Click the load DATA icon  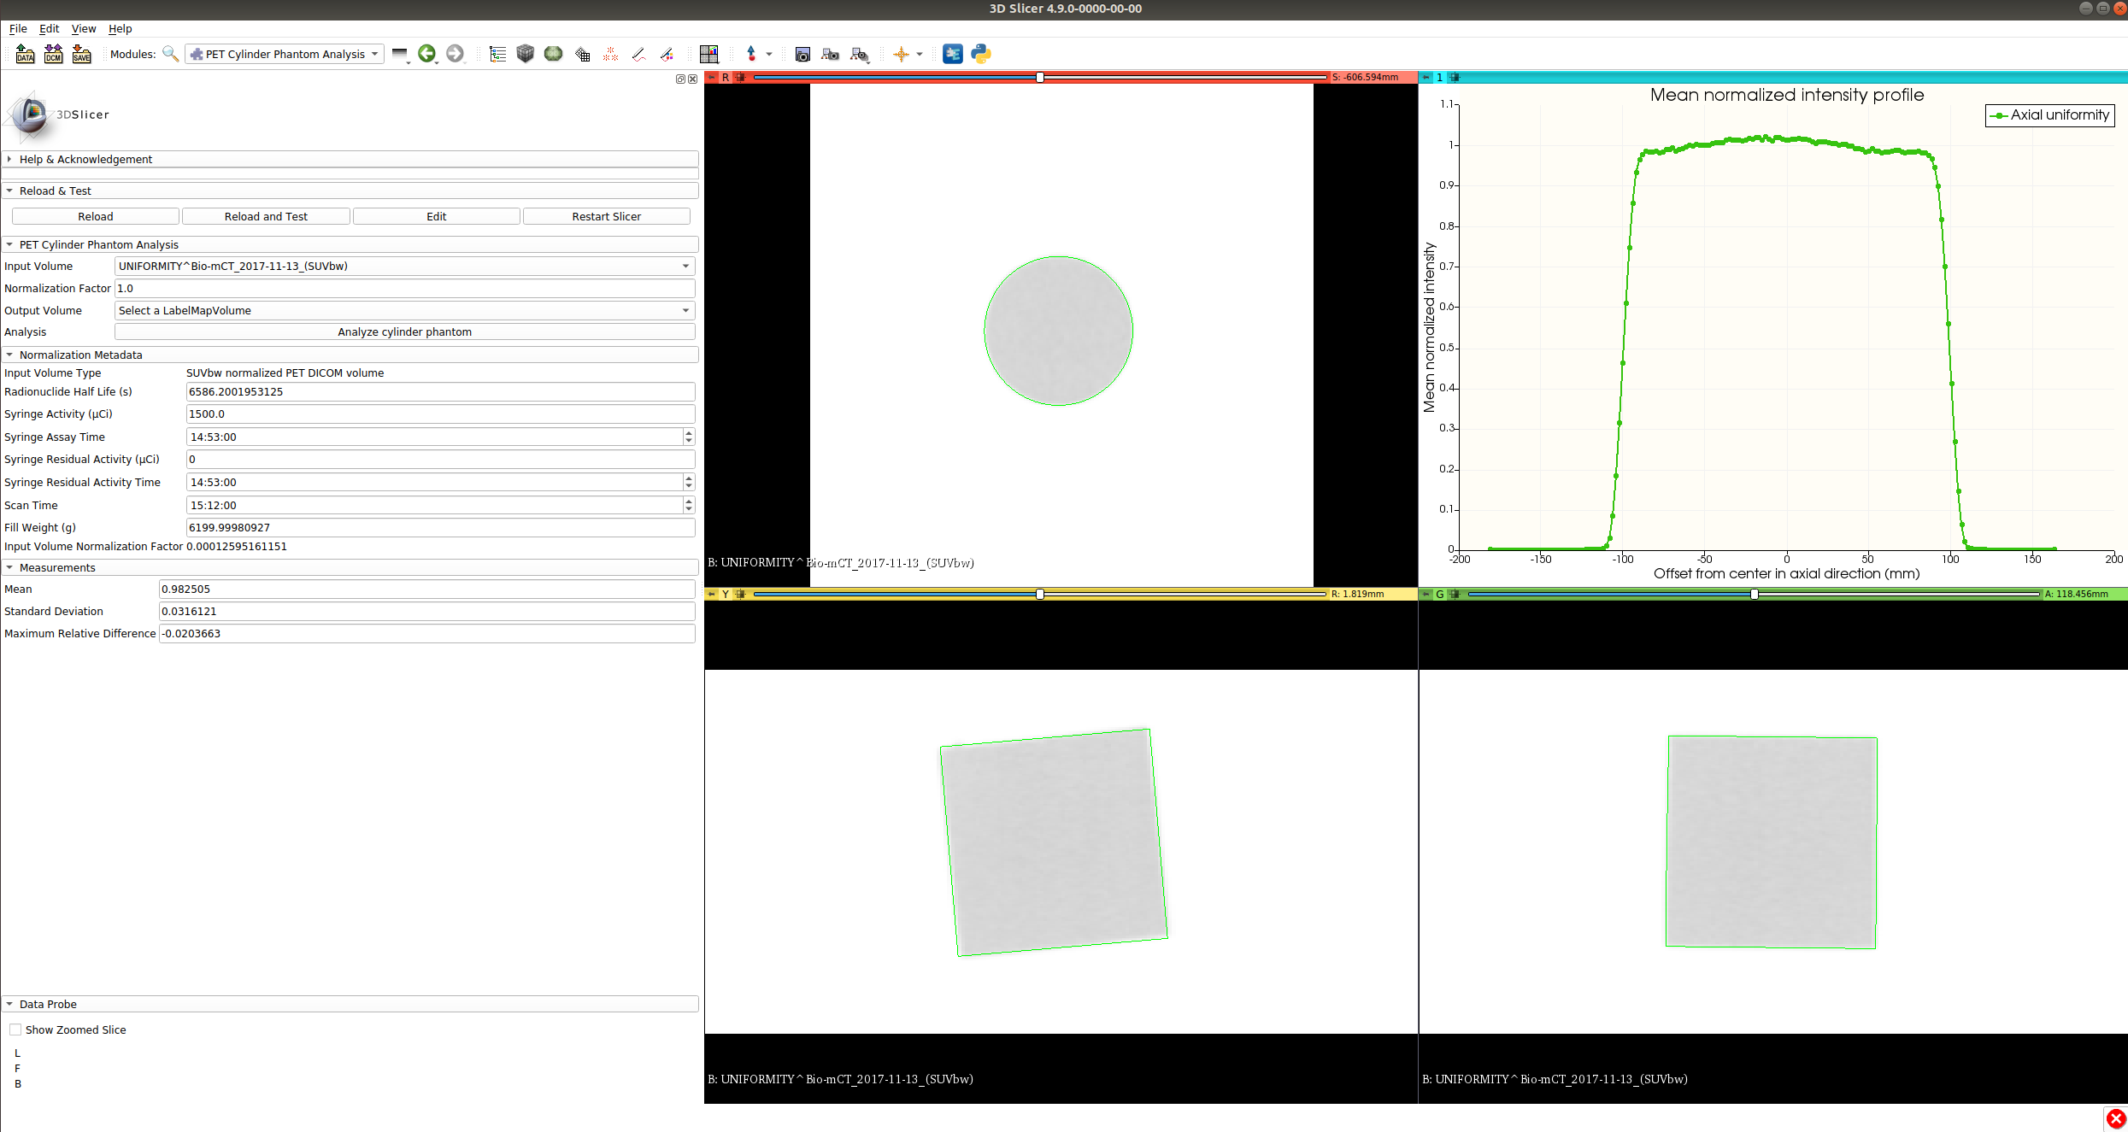coord(25,54)
